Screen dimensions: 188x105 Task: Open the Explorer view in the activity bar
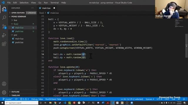(x=4, y=9)
